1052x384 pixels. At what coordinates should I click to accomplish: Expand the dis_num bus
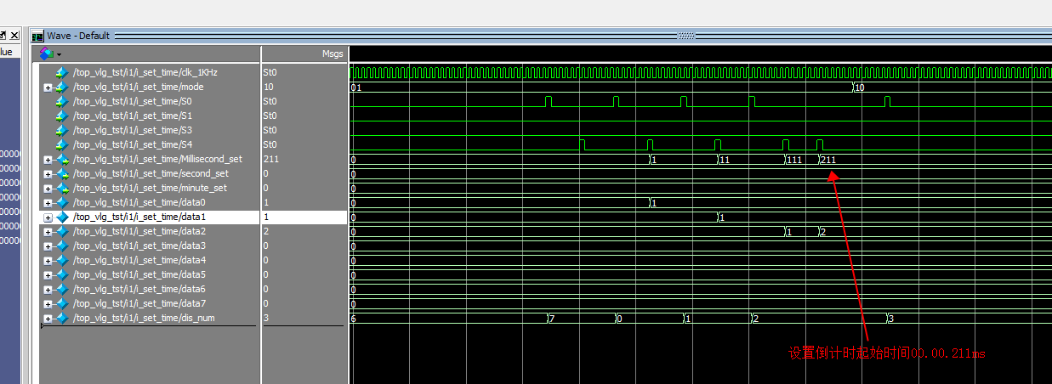(48, 319)
